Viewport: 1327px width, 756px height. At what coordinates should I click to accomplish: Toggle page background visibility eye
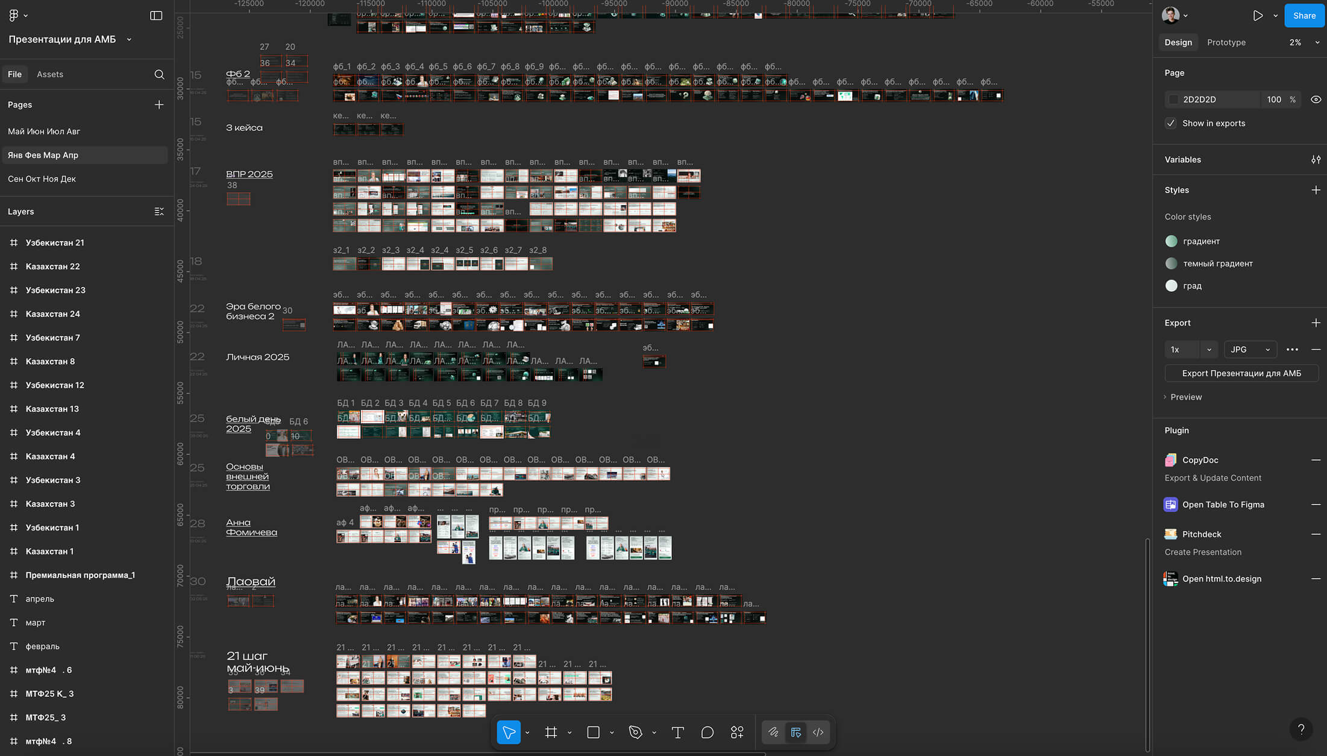coord(1316,99)
